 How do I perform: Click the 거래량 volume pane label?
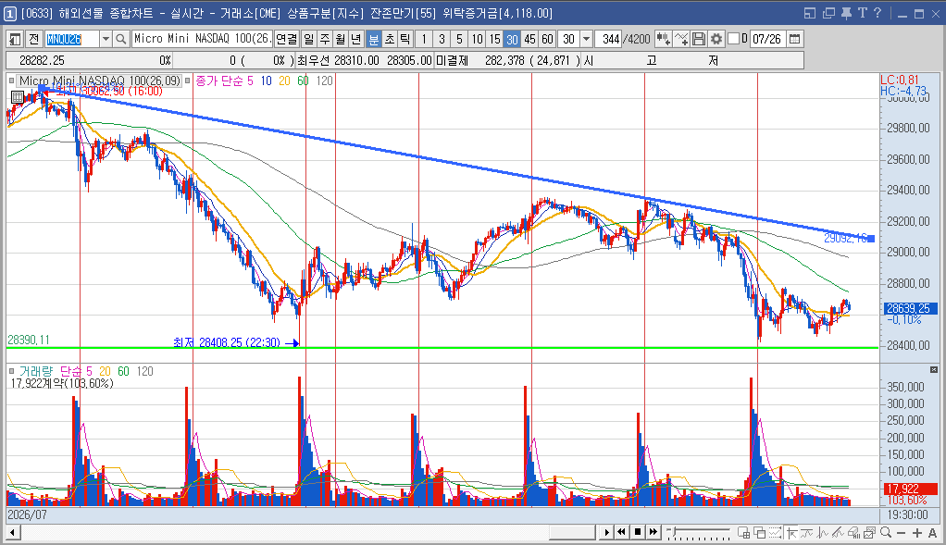coord(36,371)
